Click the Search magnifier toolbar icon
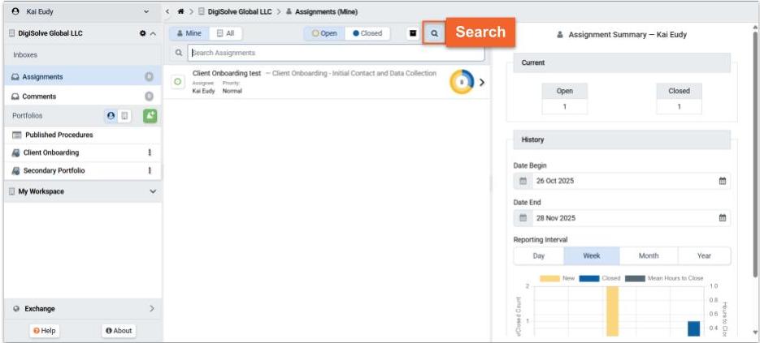The image size is (760, 343). [434, 34]
